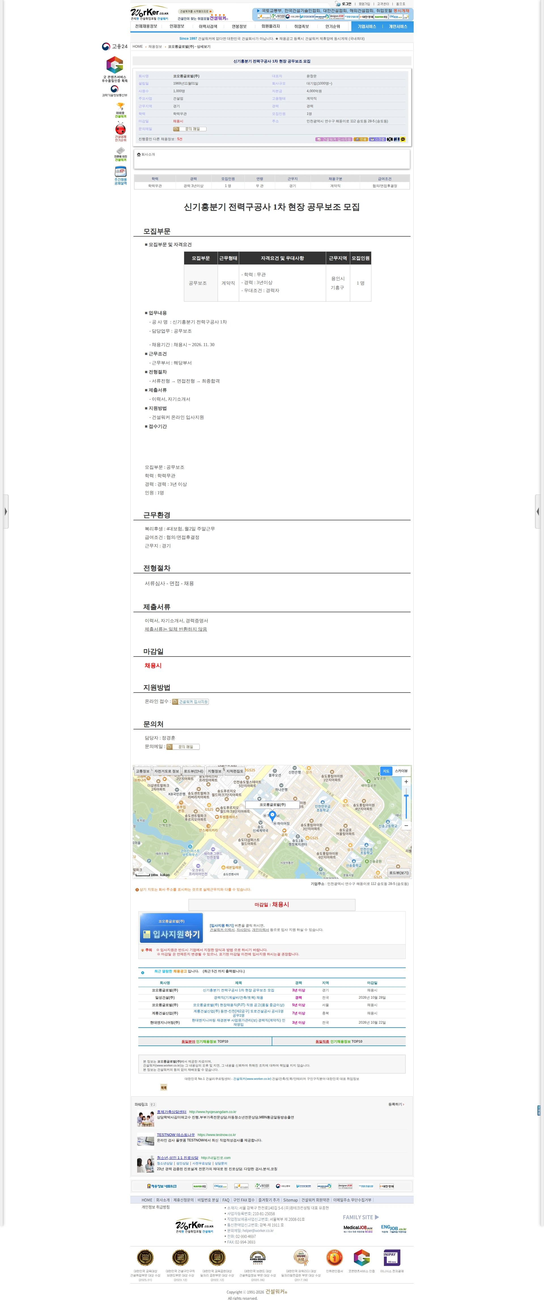Zoom out the map with the minus button
544x1300 pixels.
(406, 826)
